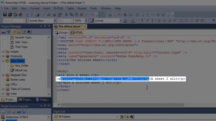Select New_Folder under Style Sheets
The width and height of the screenshot is (216, 121).
pyautogui.click(x=22, y=66)
